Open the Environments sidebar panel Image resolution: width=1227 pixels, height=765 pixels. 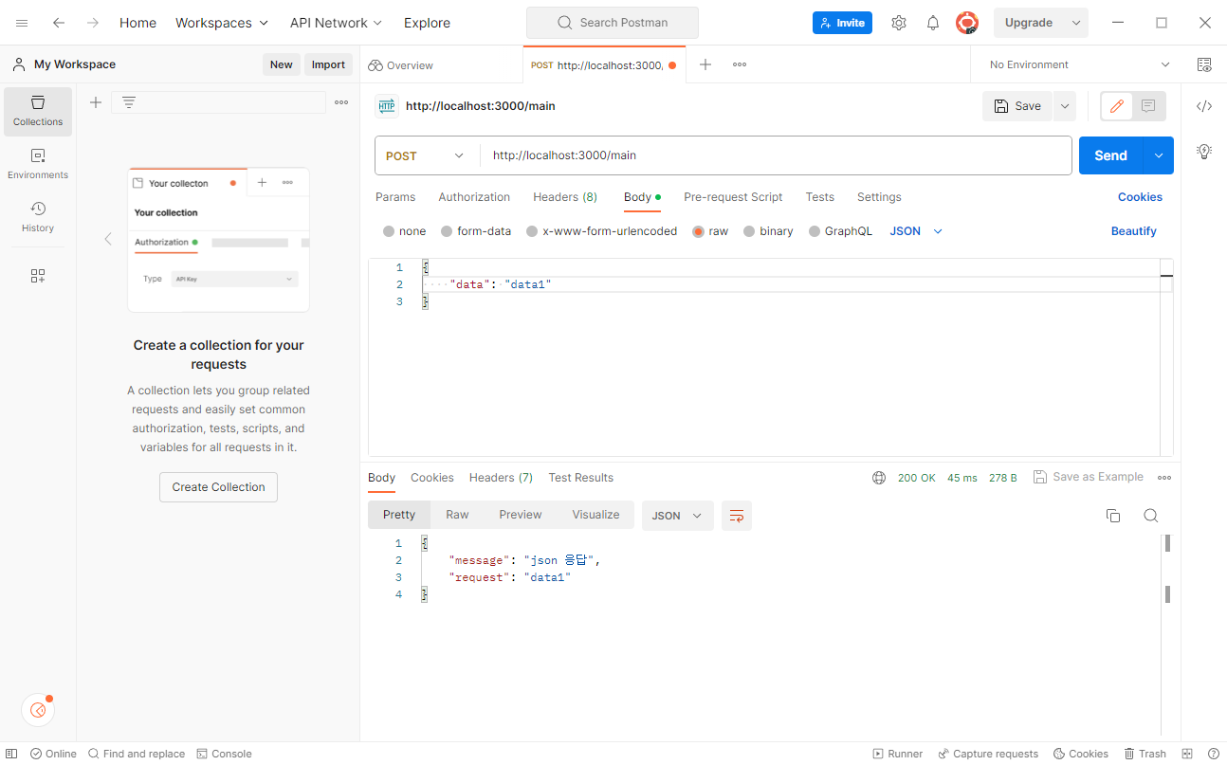(38, 164)
